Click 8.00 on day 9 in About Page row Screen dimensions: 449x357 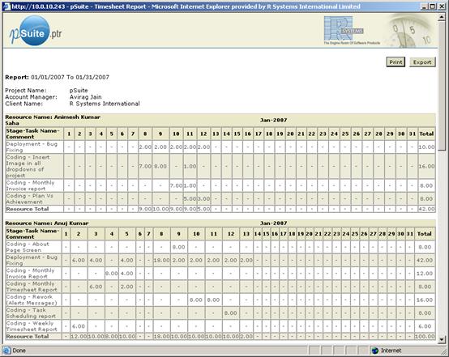coord(178,247)
